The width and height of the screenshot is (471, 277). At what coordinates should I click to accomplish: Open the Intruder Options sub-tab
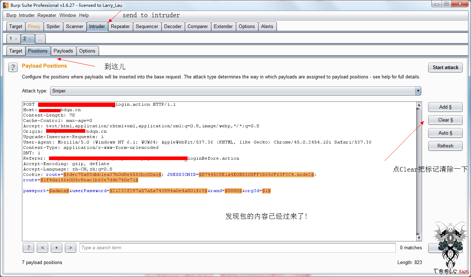pos(87,51)
